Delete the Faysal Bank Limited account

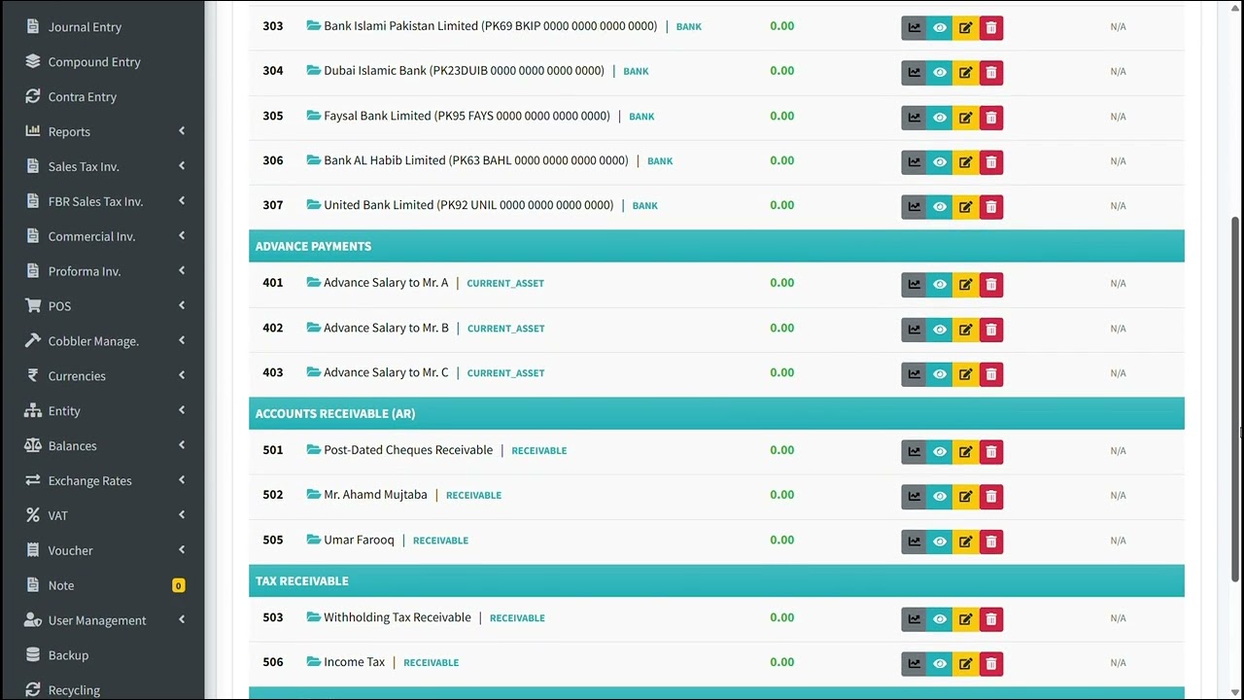[x=991, y=118]
